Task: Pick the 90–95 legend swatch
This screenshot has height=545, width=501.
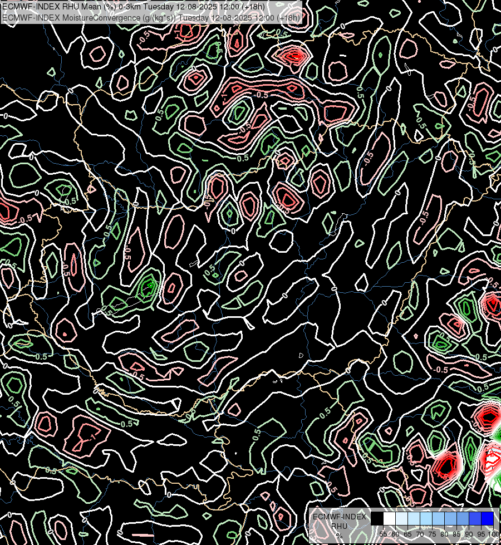Action: 475,518
